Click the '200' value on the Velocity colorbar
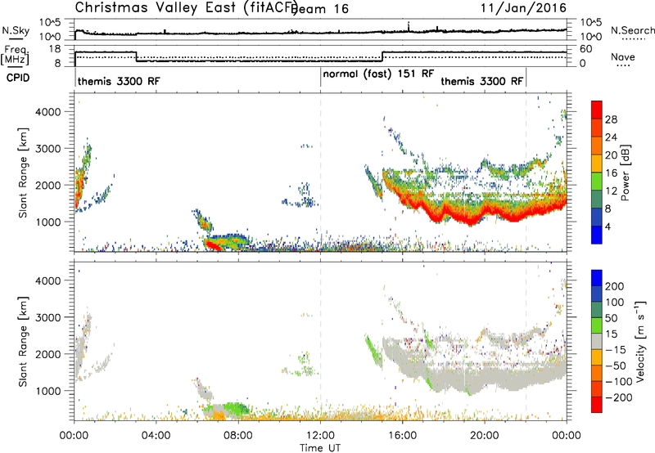655x453 pixels. (x=615, y=286)
